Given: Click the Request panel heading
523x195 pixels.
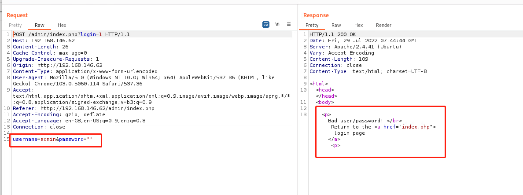Looking at the screenshot, I should (17, 15).
